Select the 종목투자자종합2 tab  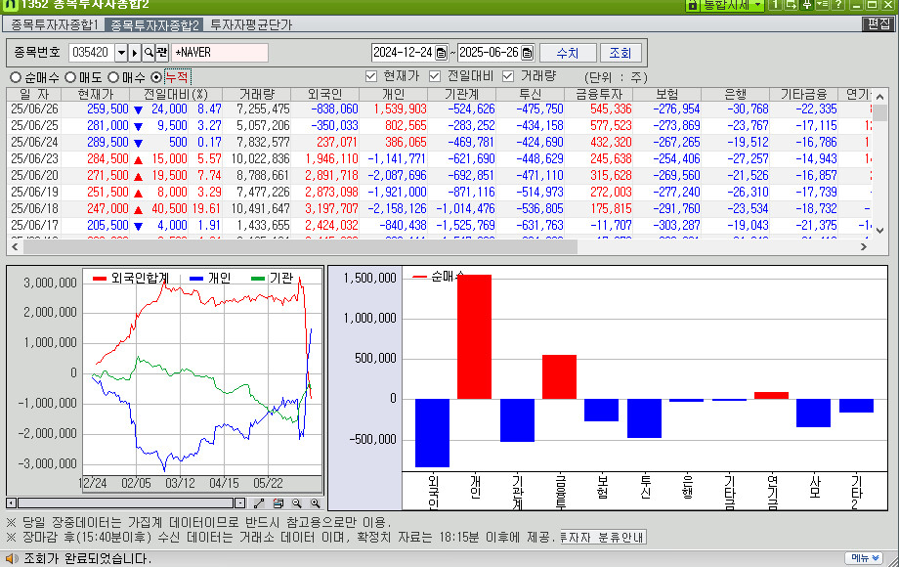[x=154, y=24]
